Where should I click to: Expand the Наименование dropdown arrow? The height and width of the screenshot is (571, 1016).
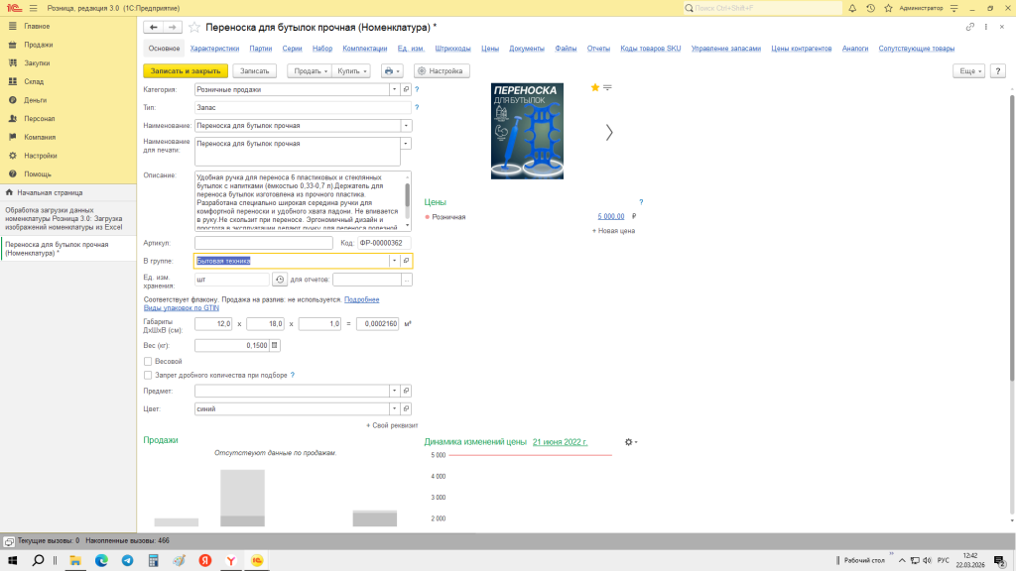click(x=406, y=126)
